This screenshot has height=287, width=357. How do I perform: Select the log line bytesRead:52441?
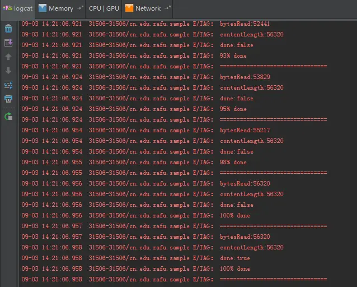tap(145, 24)
